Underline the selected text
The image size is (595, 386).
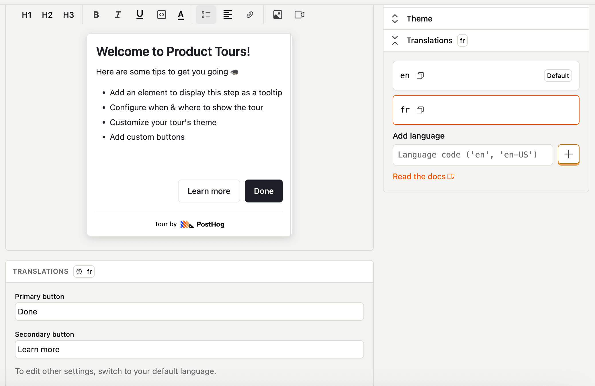[x=140, y=15]
